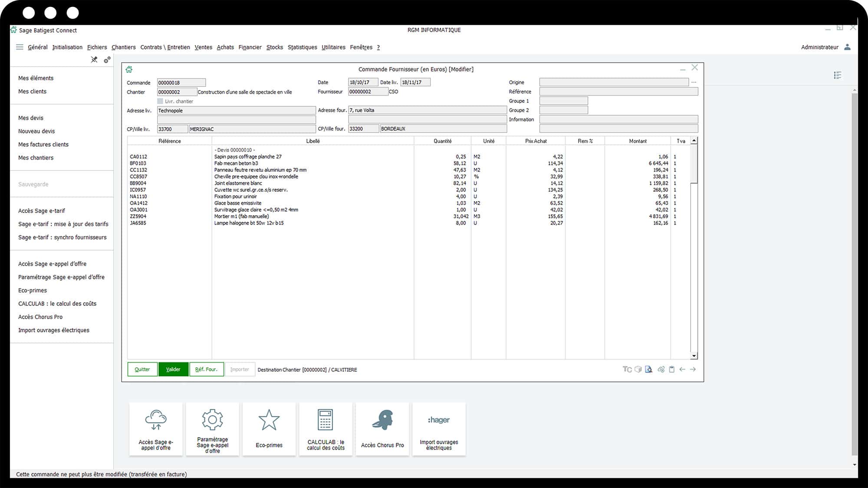Click the Réf. Four. button
This screenshot has height=488, width=868.
(x=206, y=370)
